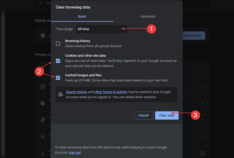Open Site settings via the sliders icon

pos(43,137)
